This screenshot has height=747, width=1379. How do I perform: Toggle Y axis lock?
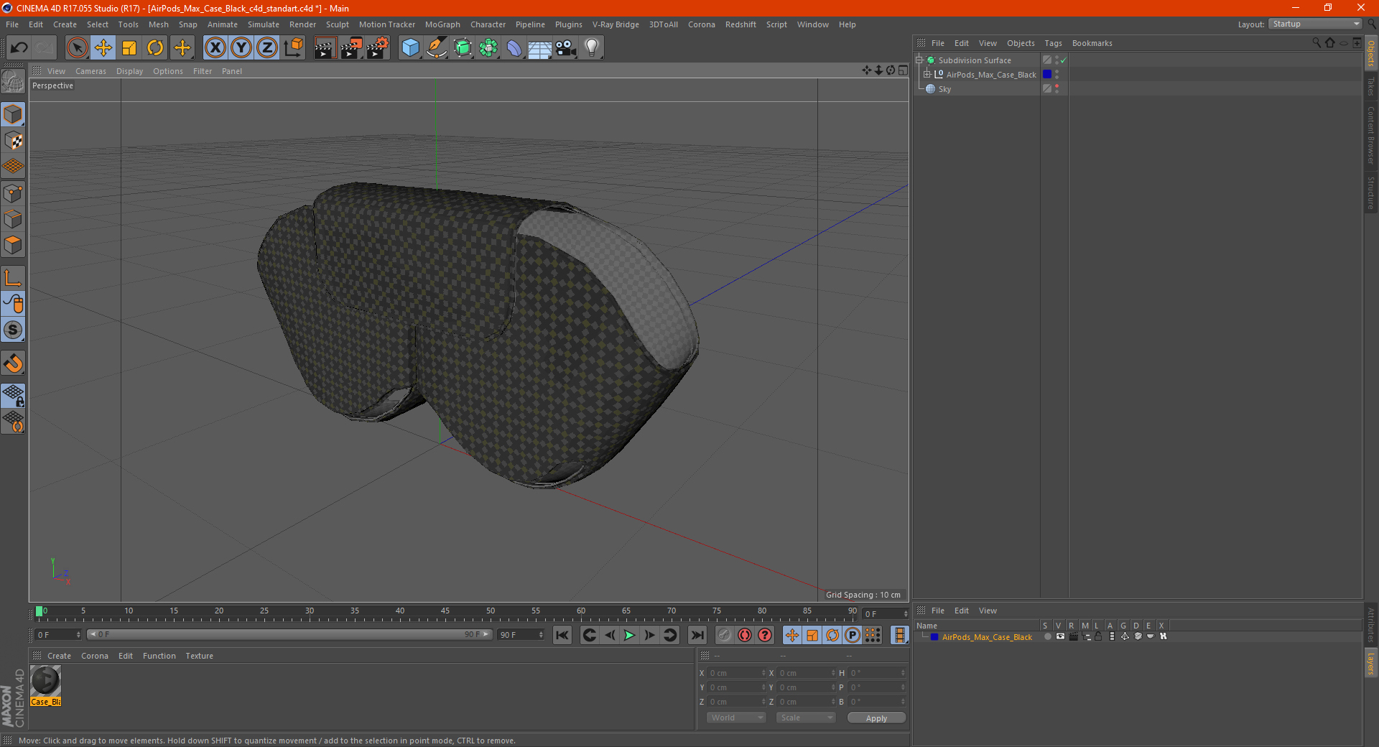241,48
